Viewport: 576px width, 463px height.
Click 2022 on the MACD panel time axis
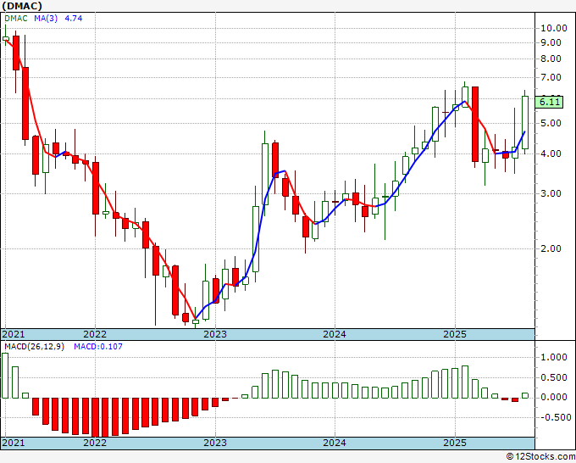95,443
